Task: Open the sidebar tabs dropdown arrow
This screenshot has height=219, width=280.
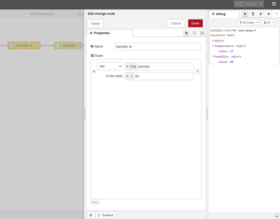Action: [x=276, y=14]
